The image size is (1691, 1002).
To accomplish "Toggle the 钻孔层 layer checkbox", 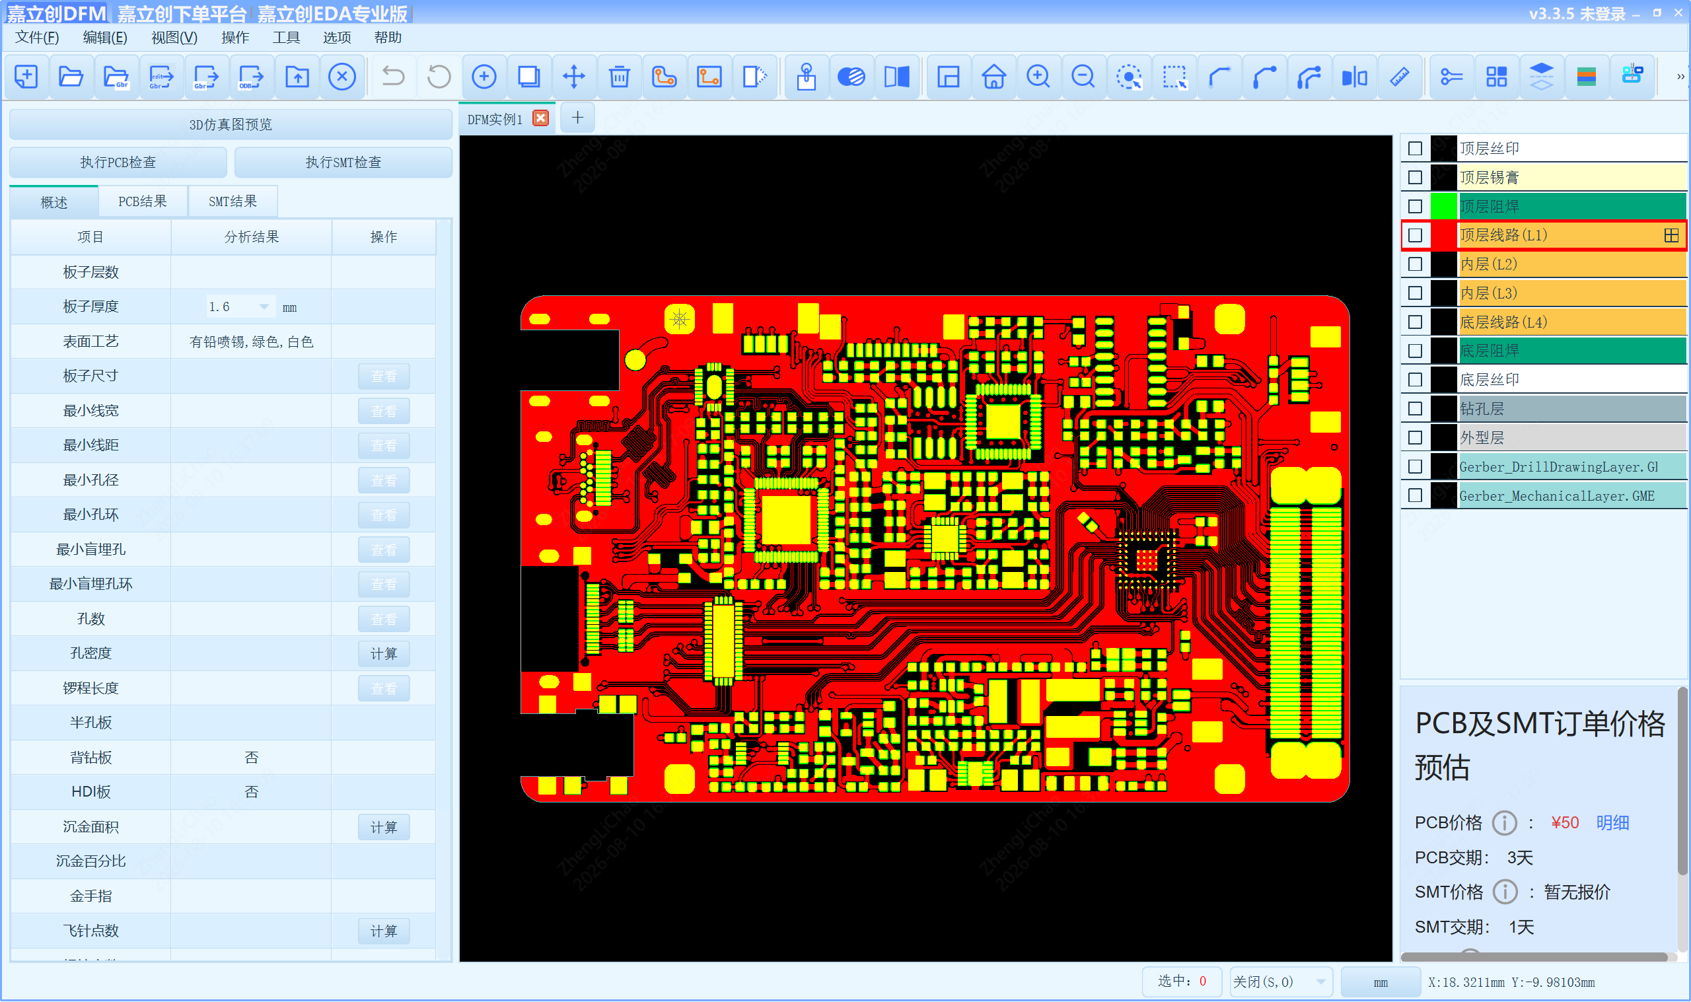I will click(1416, 408).
